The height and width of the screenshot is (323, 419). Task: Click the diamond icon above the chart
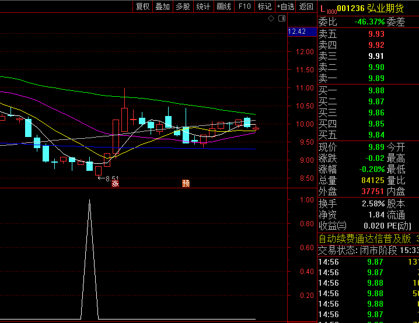271,19
